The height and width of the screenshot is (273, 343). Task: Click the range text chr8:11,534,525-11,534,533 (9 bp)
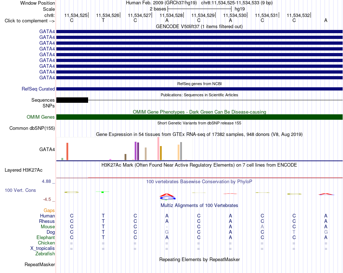tap(237, 3)
